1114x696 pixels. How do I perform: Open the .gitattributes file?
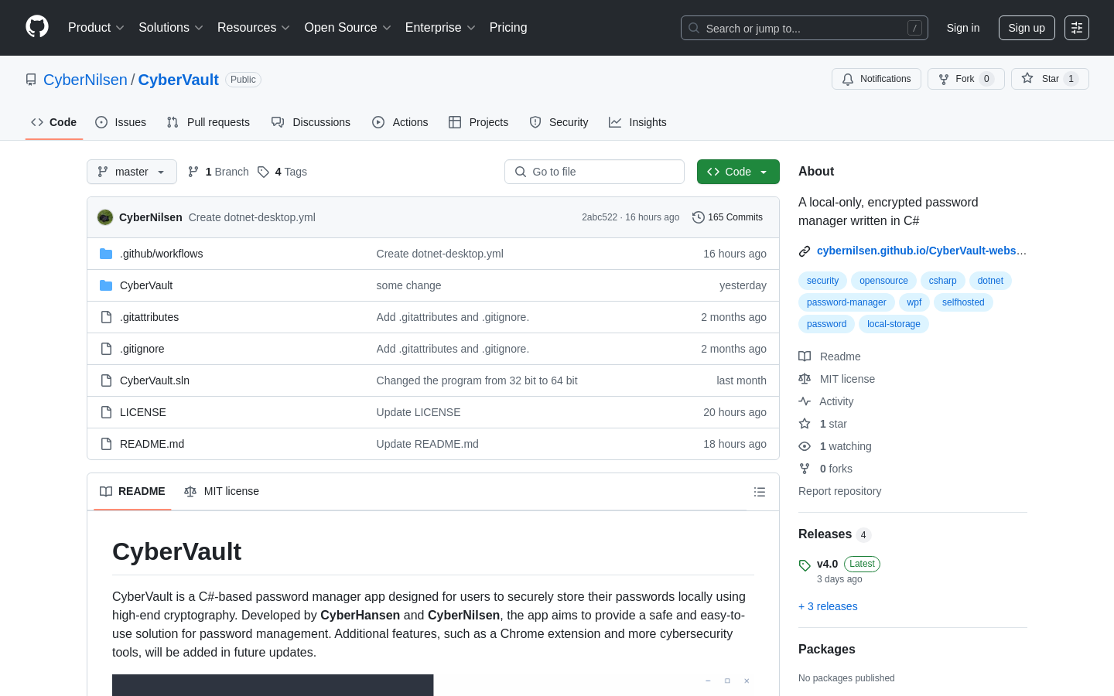click(x=149, y=317)
